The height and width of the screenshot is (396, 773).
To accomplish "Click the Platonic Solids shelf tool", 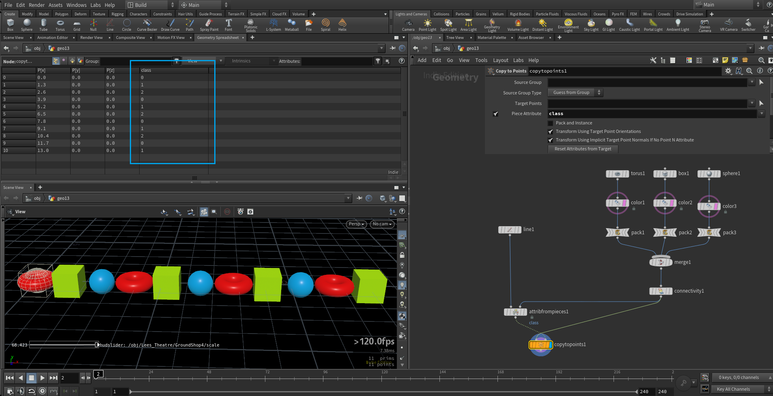I will pos(250,25).
